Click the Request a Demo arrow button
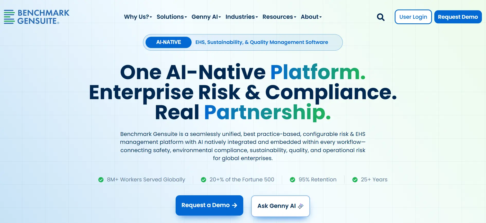 tap(209, 205)
